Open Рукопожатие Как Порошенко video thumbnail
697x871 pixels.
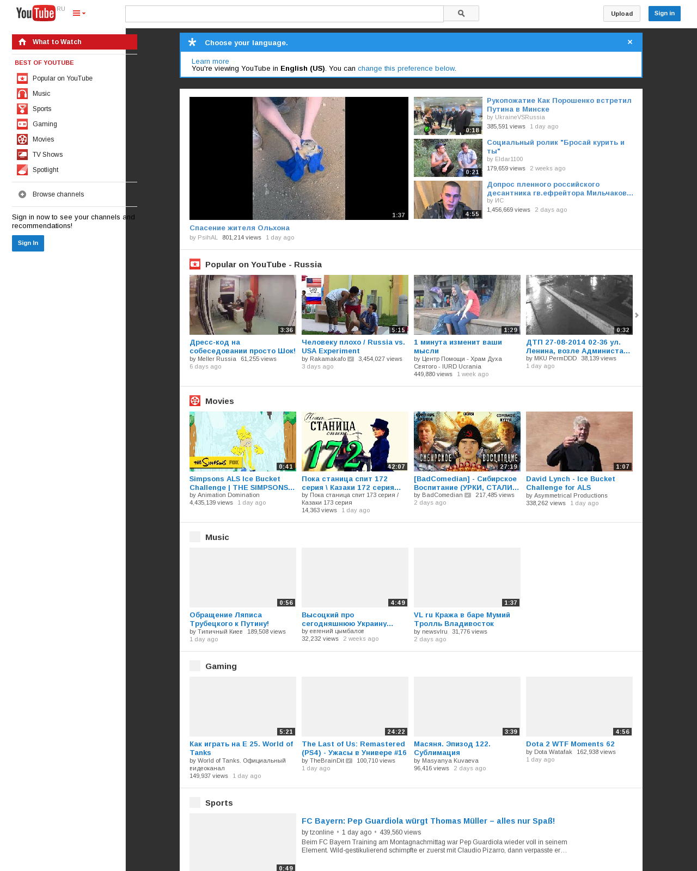(x=448, y=116)
